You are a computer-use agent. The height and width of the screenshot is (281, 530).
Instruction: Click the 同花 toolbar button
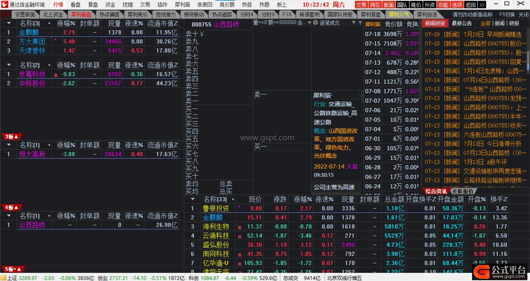[x=375, y=5]
